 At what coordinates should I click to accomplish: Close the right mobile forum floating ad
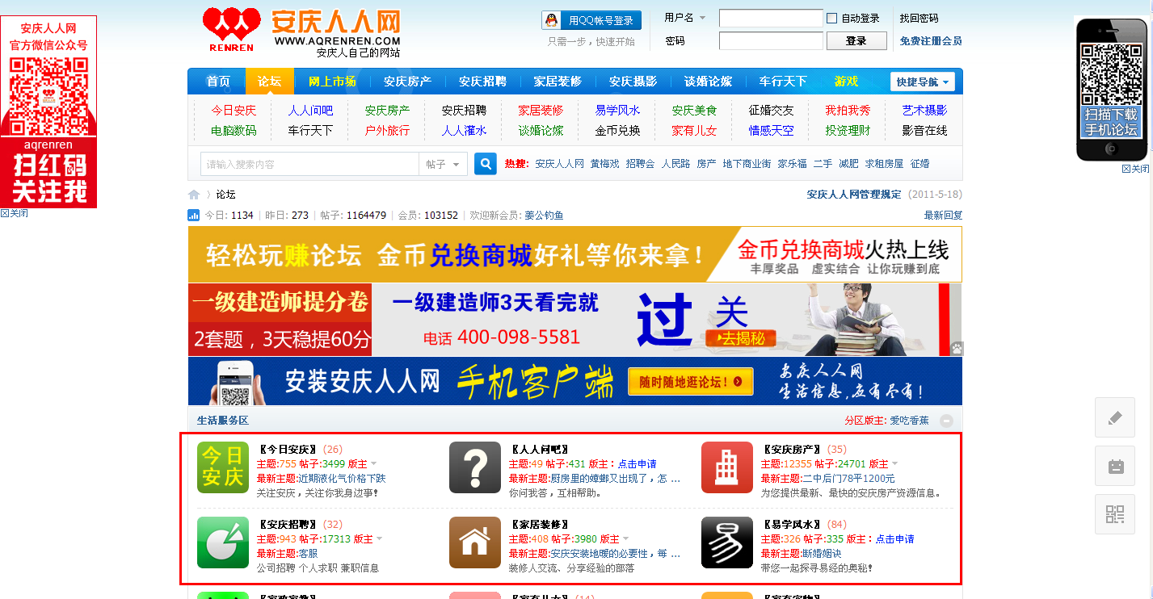tap(1135, 169)
